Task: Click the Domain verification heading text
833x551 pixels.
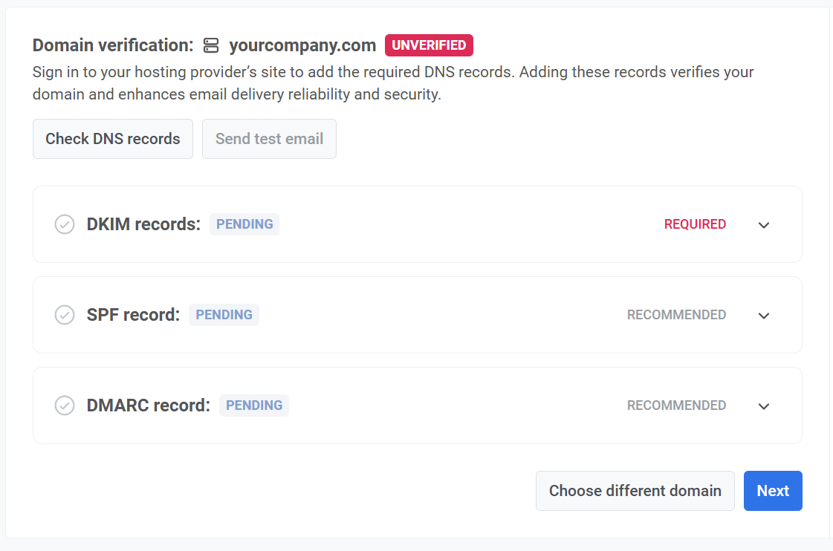Action: 113,45
